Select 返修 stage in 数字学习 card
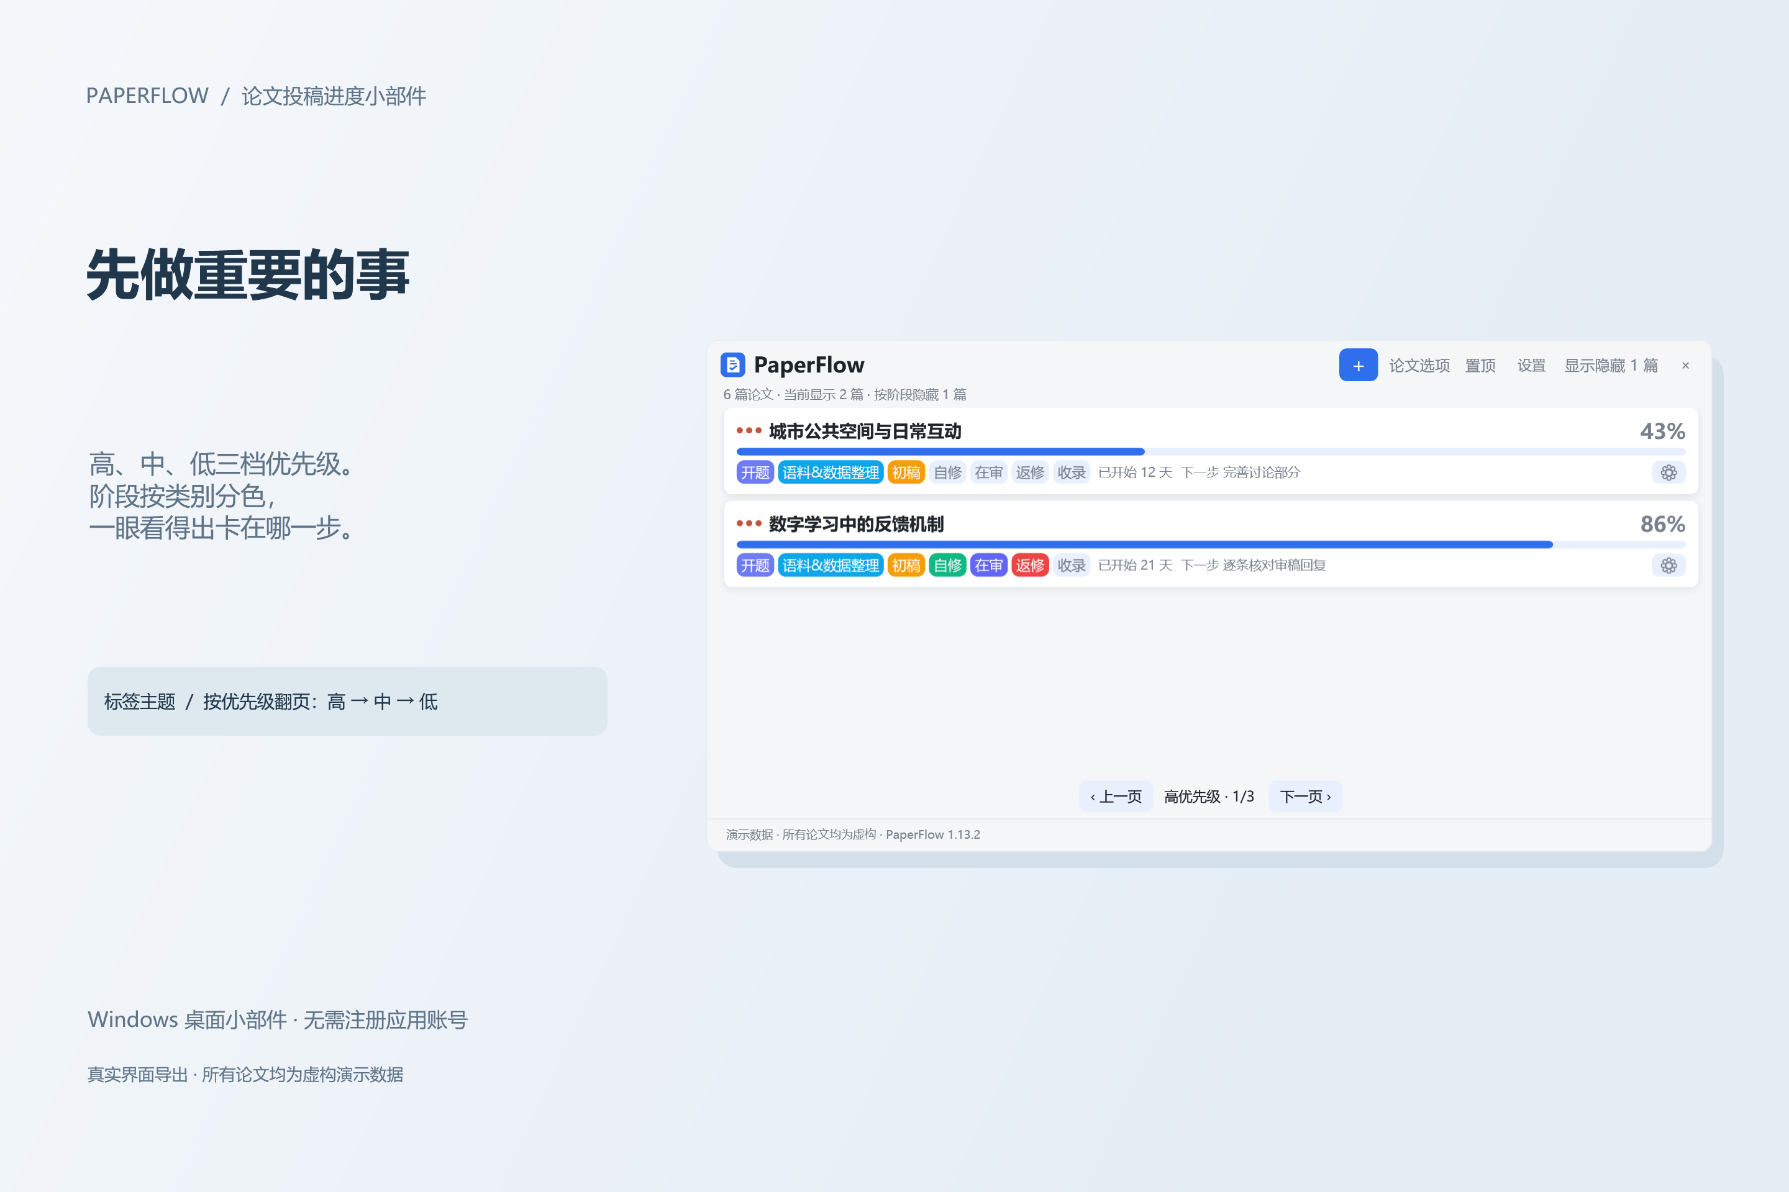This screenshot has height=1192, width=1789. click(1031, 566)
